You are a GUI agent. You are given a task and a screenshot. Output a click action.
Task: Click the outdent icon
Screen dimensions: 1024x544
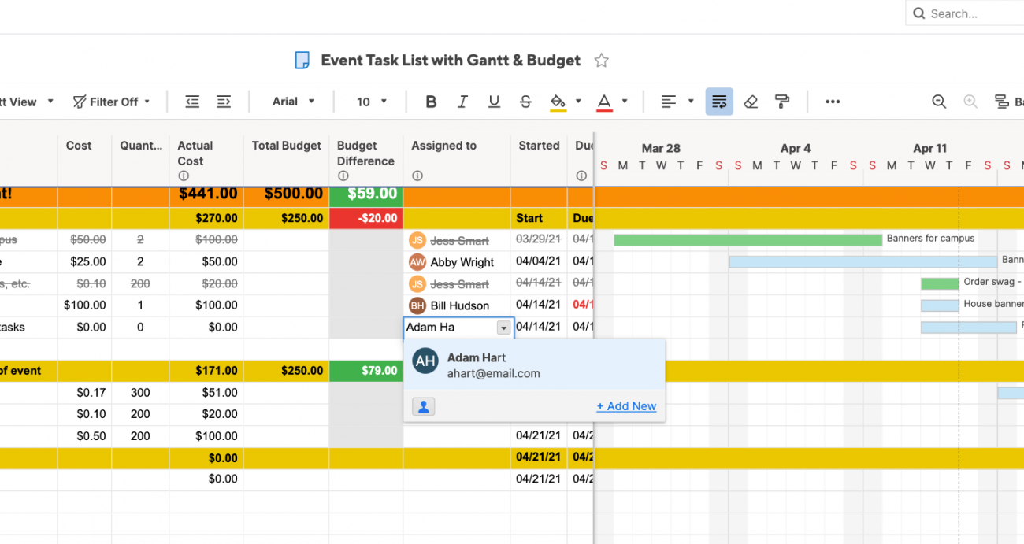tap(192, 102)
